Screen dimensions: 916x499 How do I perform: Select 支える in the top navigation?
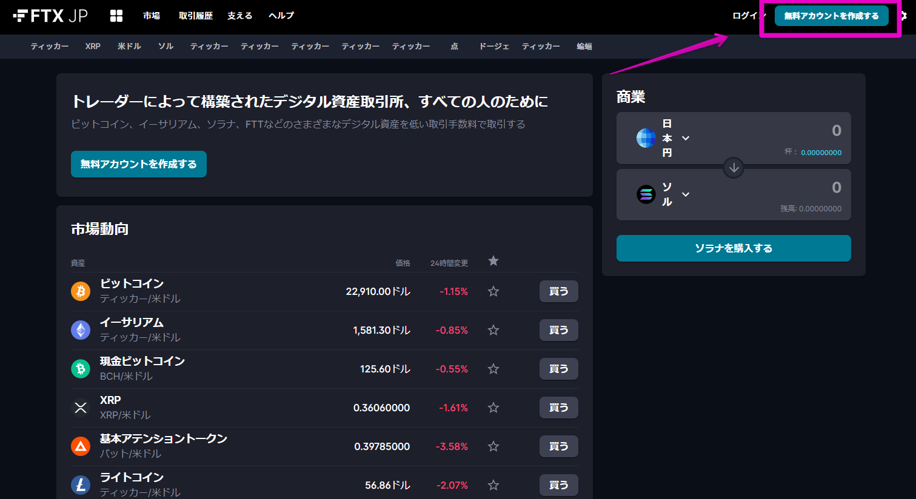240,16
